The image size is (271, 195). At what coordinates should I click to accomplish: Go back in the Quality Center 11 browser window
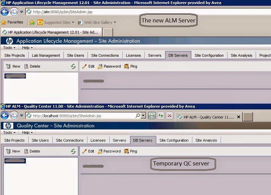pos(5,116)
